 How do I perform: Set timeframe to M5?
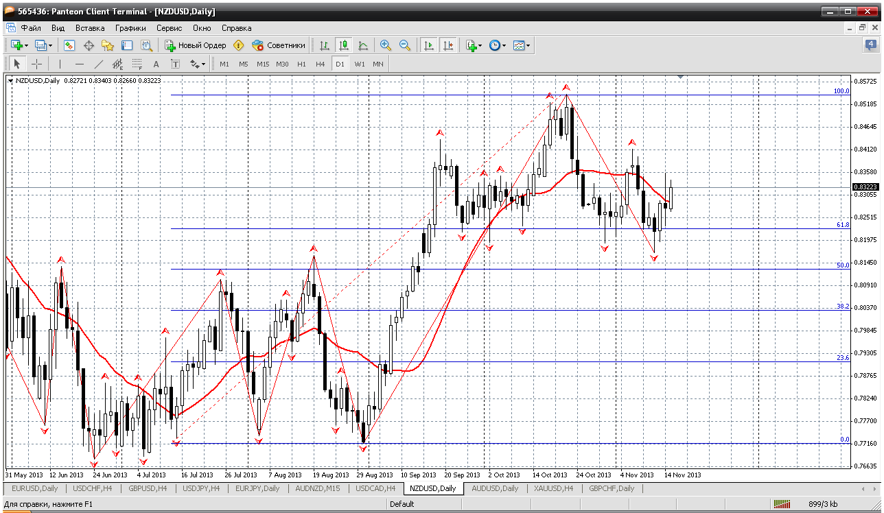[244, 64]
